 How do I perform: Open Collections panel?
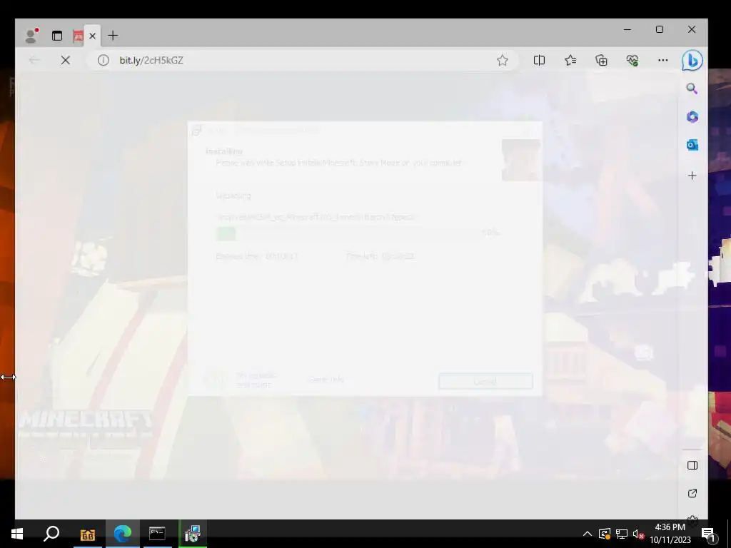pyautogui.click(x=601, y=60)
